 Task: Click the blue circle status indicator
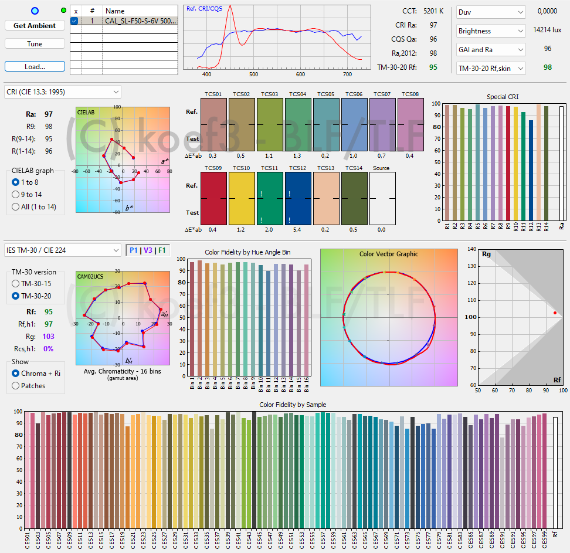coord(35,11)
